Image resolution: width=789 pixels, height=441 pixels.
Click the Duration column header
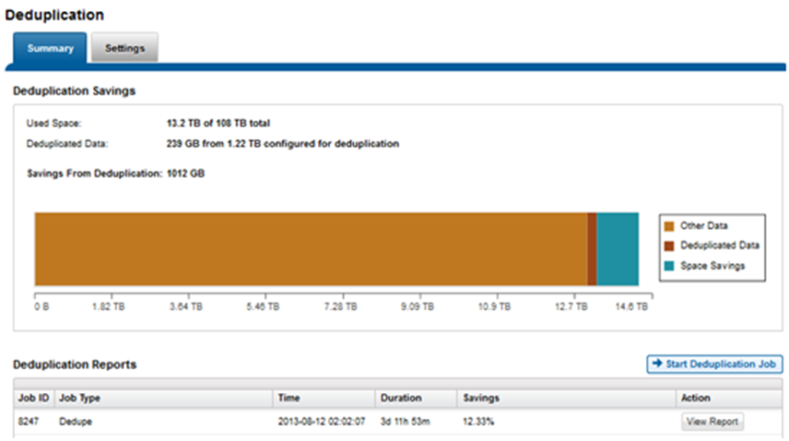[416, 399]
